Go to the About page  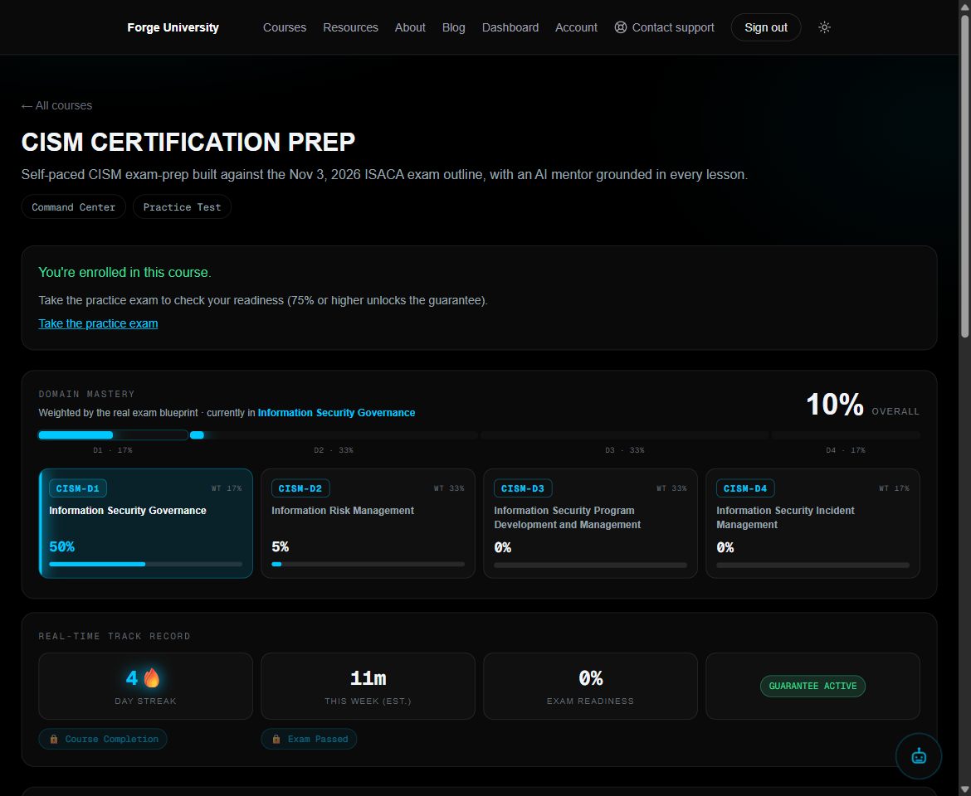[x=410, y=28]
